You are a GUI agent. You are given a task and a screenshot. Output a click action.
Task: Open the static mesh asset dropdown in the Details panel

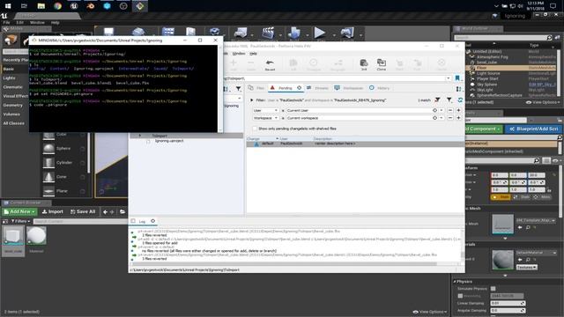pos(536,220)
